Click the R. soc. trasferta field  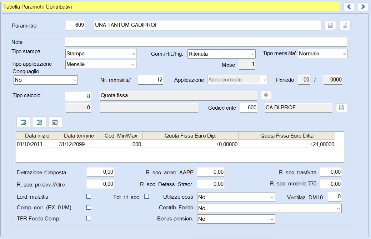(331, 172)
